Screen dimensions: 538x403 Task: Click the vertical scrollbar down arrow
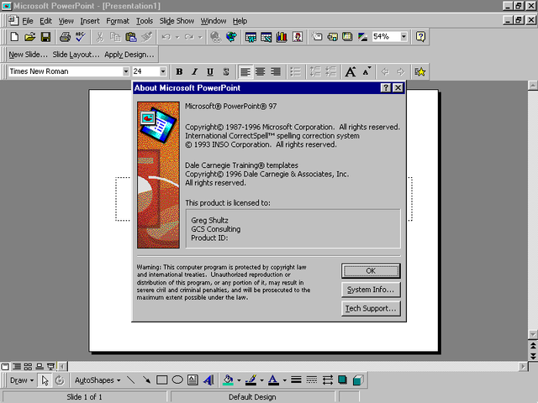[532, 334]
